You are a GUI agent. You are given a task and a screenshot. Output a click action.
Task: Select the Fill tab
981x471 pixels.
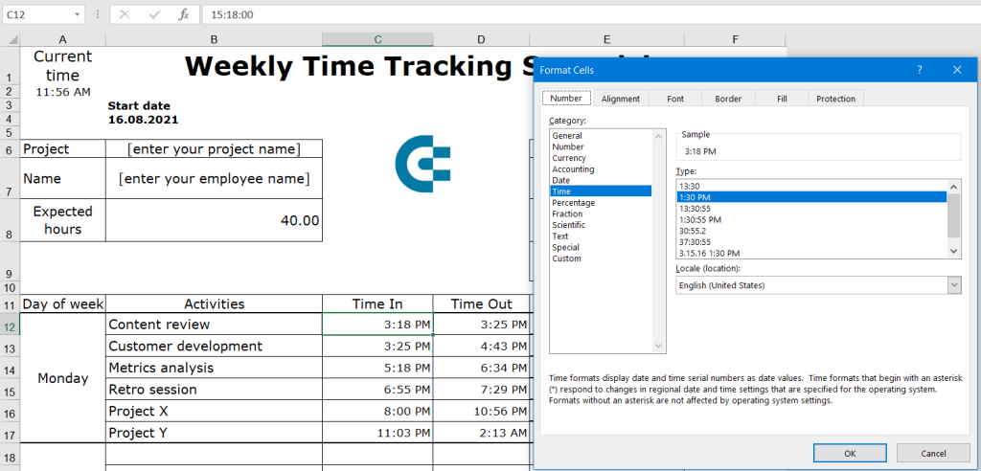pyautogui.click(x=782, y=99)
